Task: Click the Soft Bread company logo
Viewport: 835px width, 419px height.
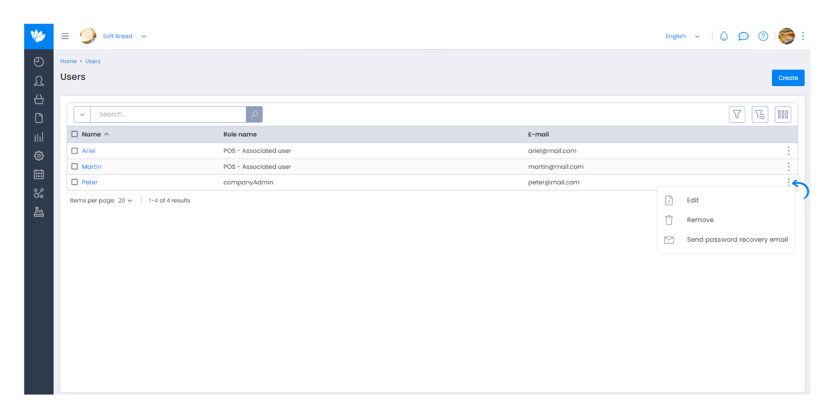Action: (88, 36)
